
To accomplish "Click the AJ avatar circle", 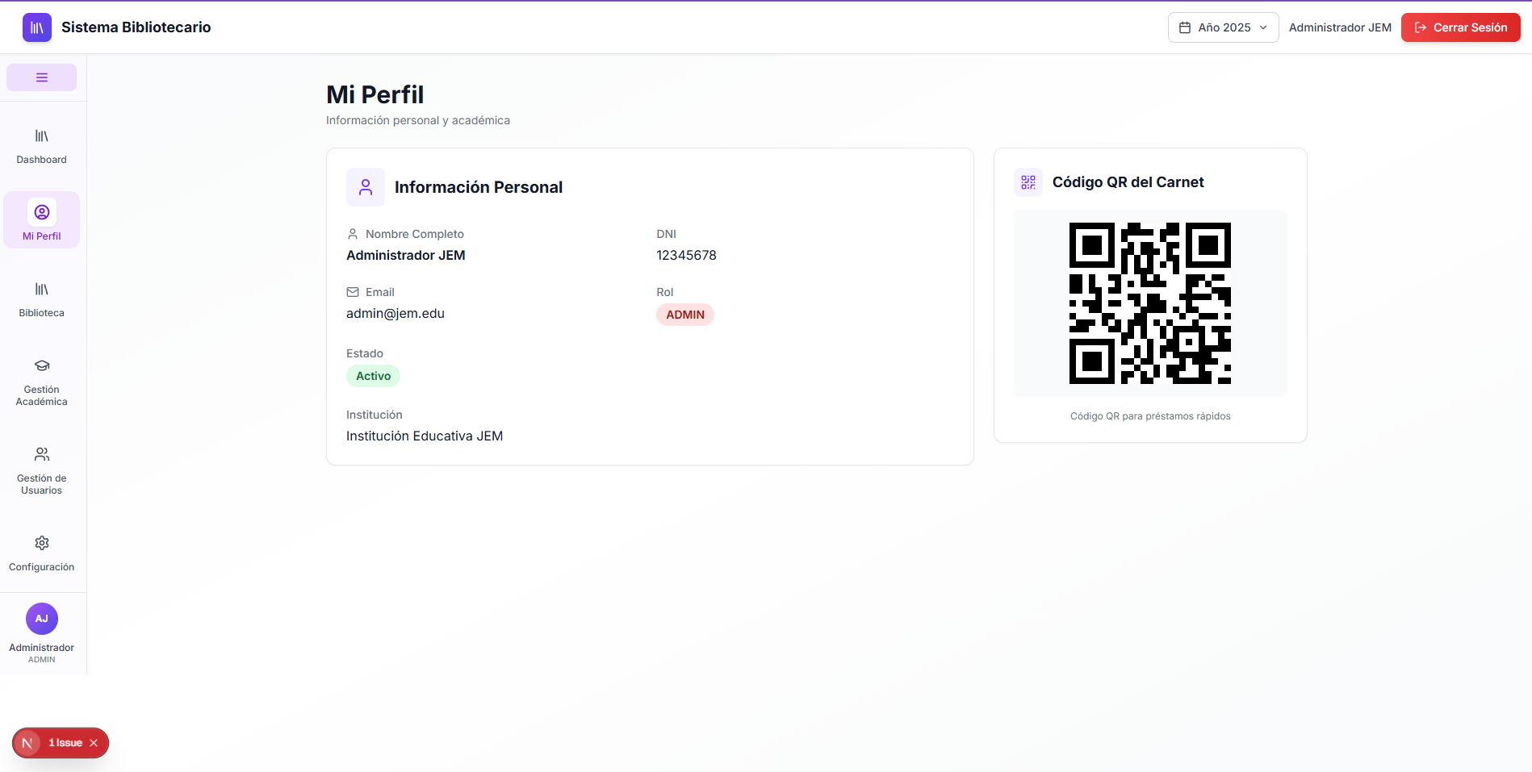I will (42, 619).
